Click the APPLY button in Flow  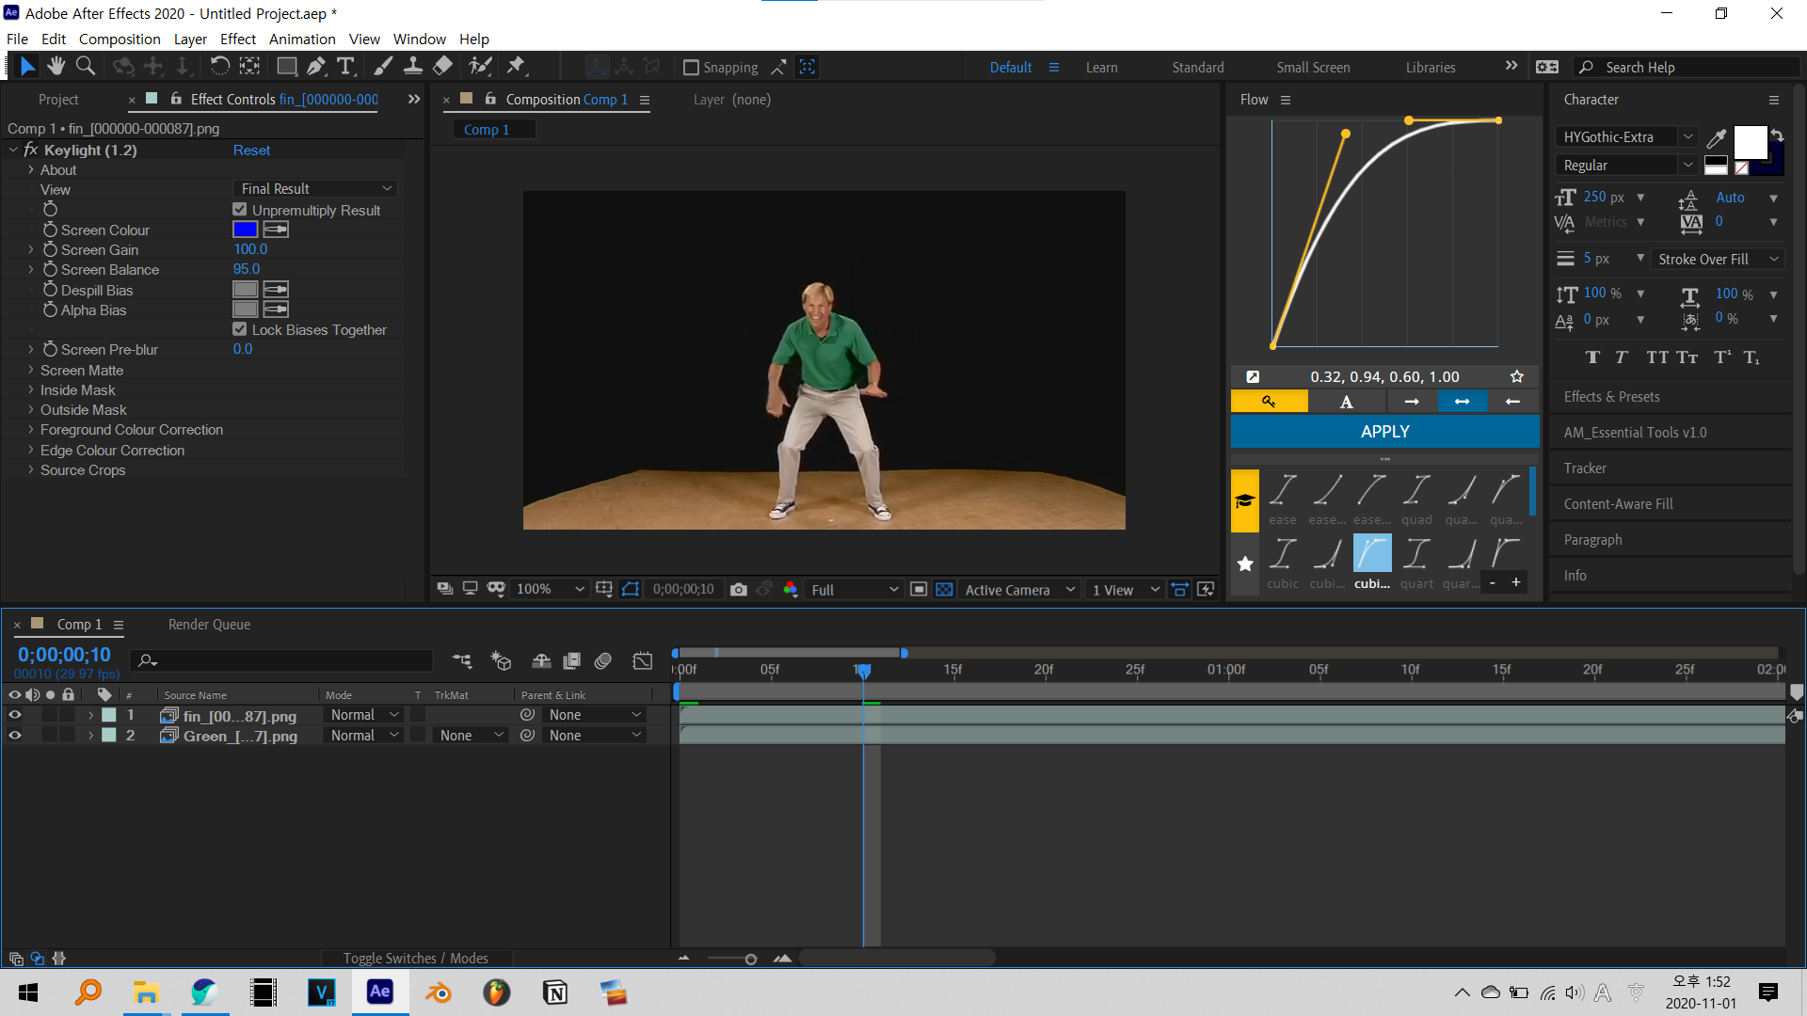pyautogui.click(x=1384, y=432)
